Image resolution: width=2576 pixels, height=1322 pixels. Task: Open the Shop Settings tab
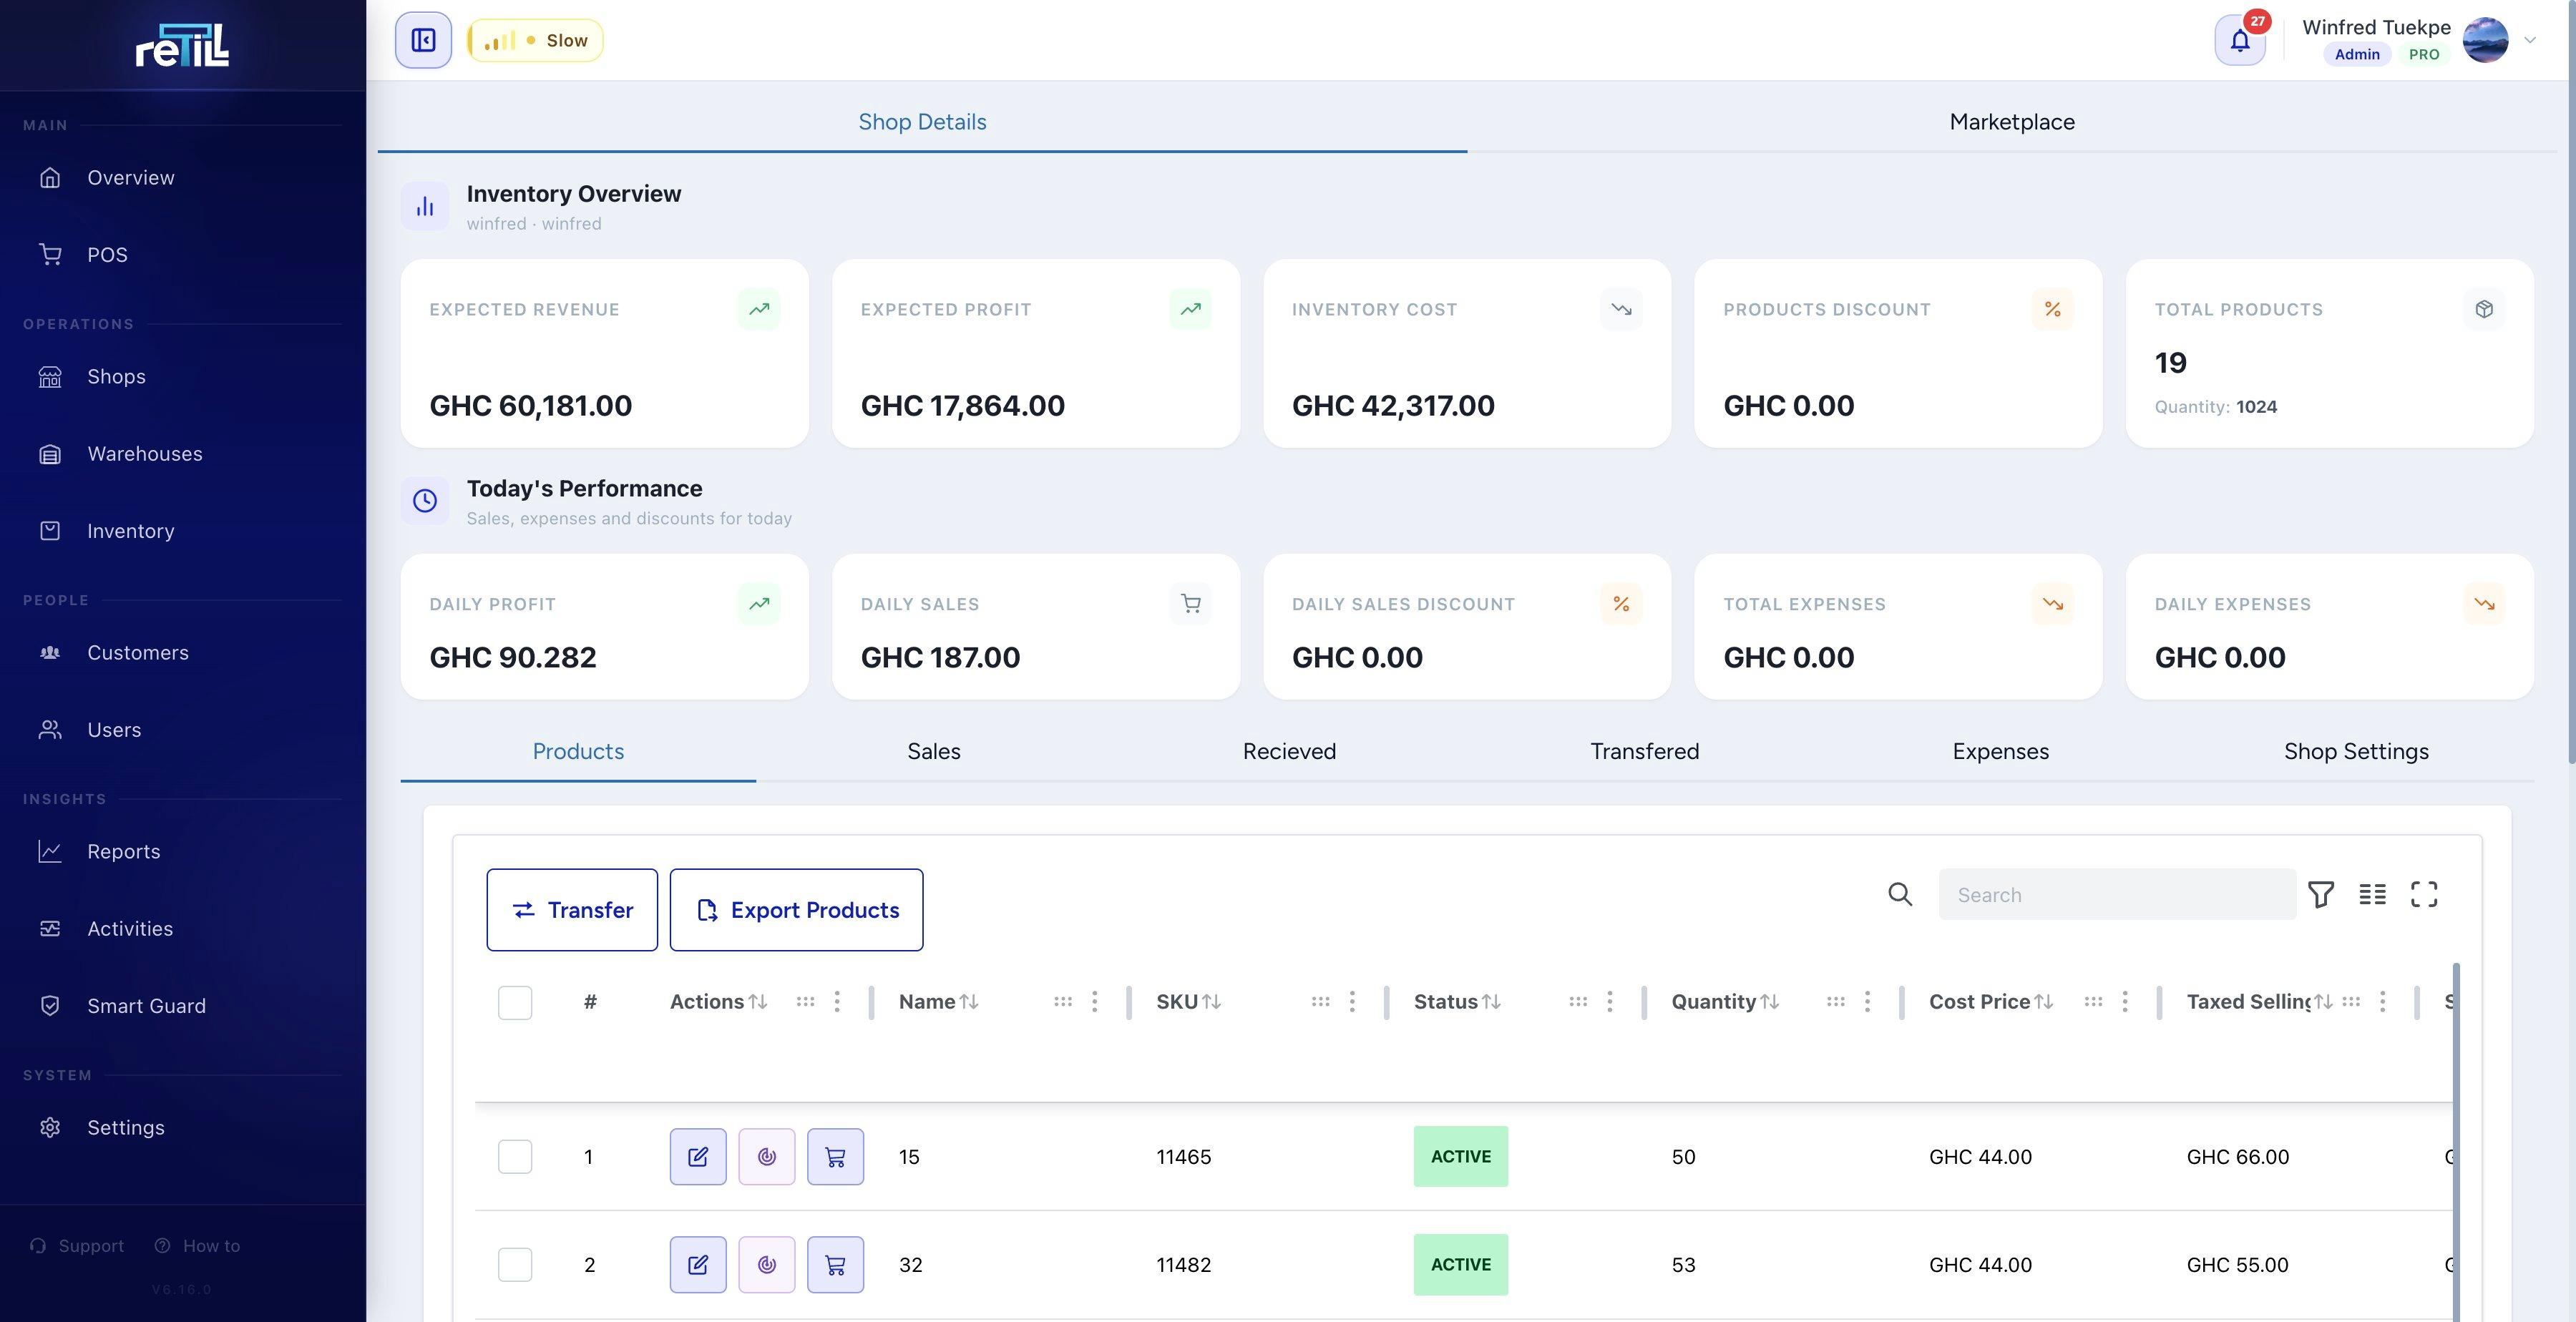(x=2356, y=751)
